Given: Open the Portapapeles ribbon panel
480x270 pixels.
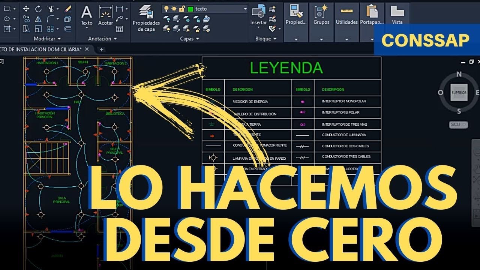Looking at the screenshot, I should (372, 22).
